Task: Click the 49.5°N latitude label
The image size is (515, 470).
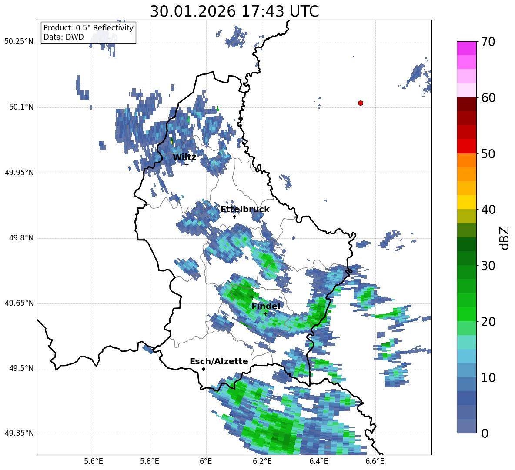Action: [21, 368]
